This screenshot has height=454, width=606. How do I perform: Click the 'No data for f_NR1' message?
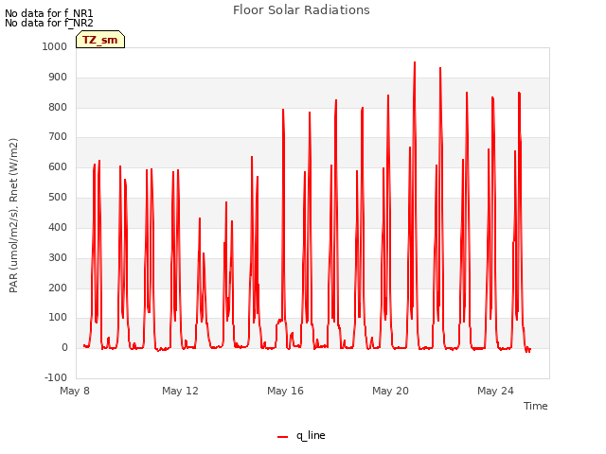(x=48, y=13)
